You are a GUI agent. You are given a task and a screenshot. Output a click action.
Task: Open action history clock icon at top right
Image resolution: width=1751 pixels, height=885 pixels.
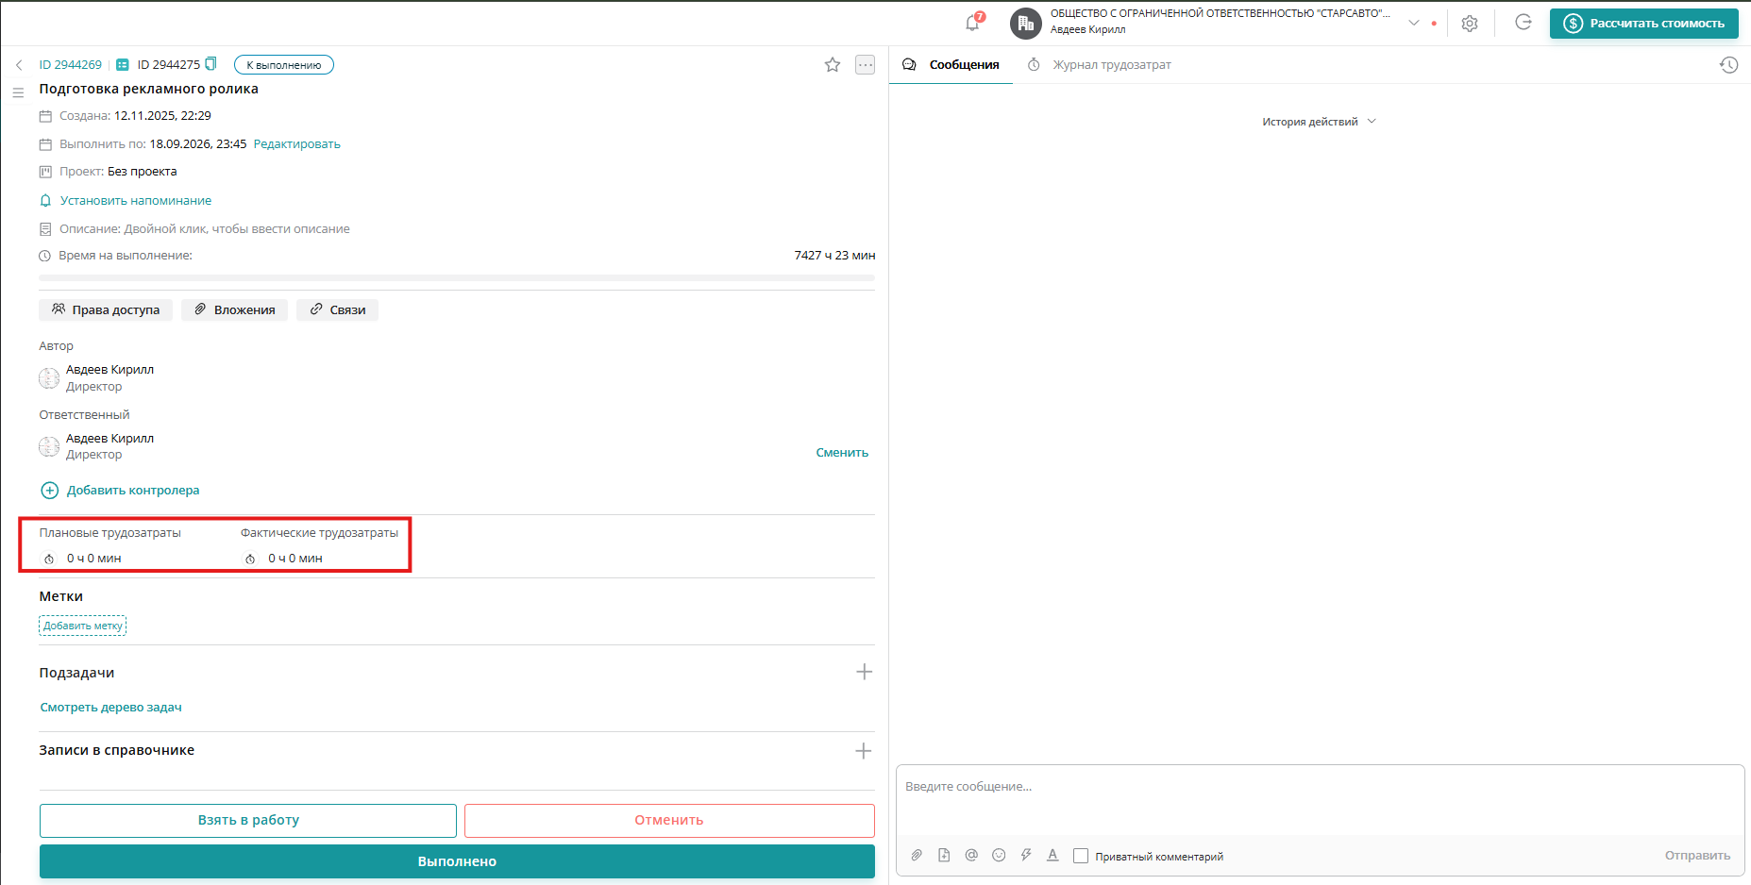pyautogui.click(x=1728, y=65)
